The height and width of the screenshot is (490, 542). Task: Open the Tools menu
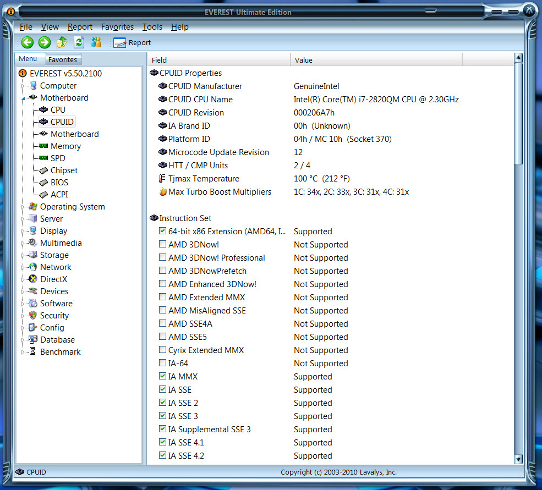point(152,26)
